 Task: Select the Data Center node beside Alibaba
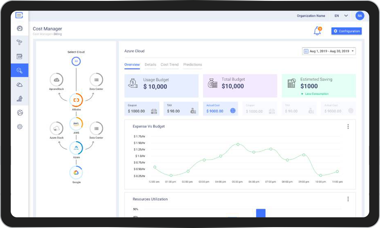[x=96, y=80]
